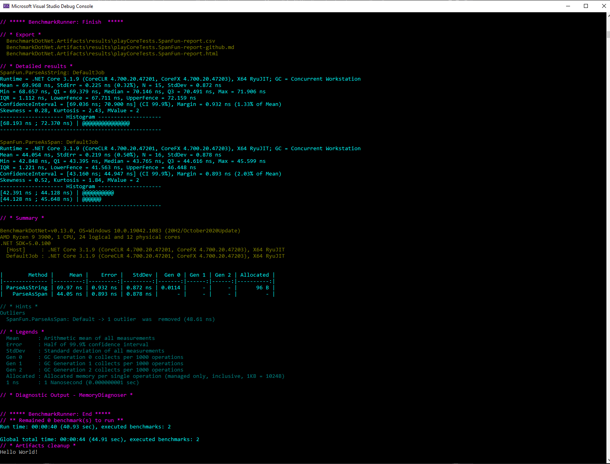The width and height of the screenshot is (610, 464).
Task: Click the 'SpanFun.ParseAsSpan: DefaultJob' line
Action: click(49, 142)
